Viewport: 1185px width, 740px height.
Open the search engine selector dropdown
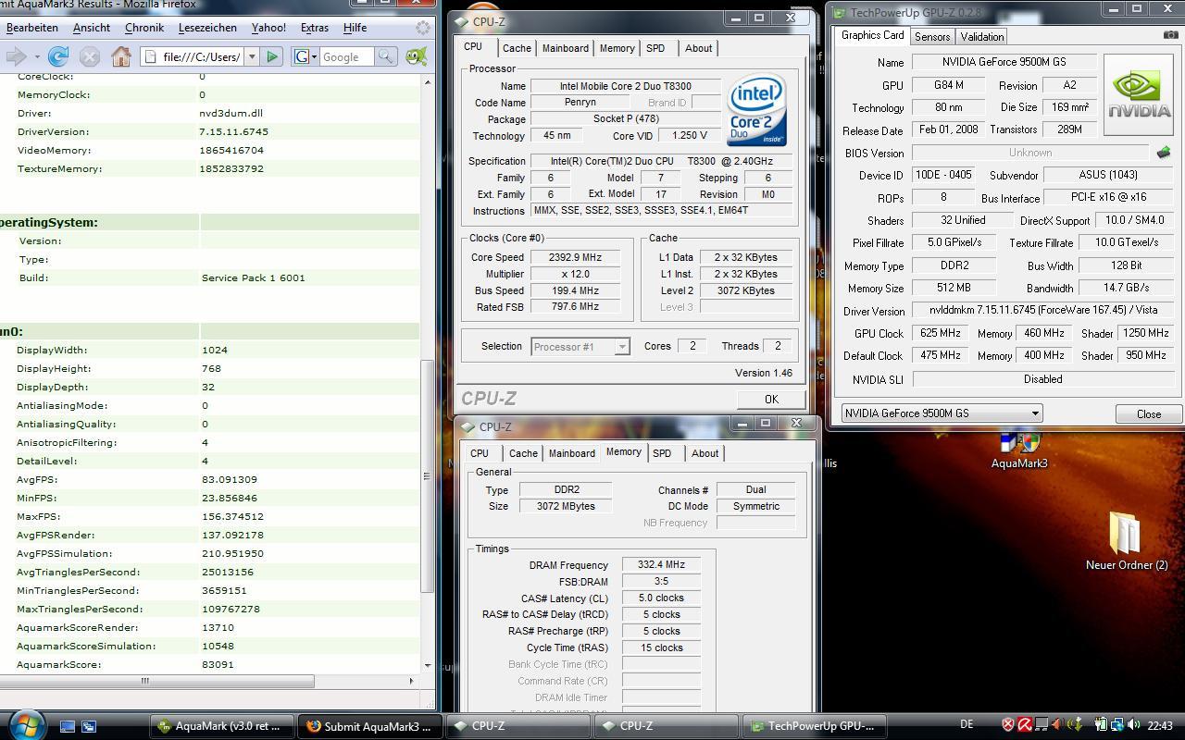pos(306,56)
